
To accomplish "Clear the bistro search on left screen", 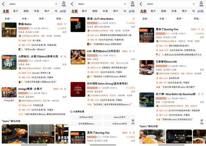I will click(56, 4).
